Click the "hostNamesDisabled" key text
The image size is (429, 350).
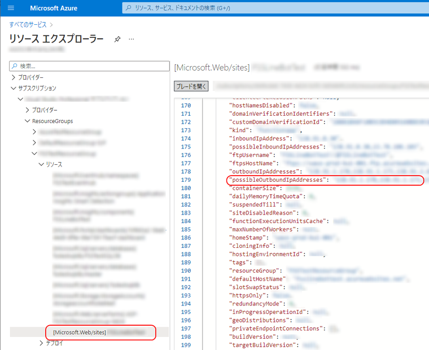(261, 106)
